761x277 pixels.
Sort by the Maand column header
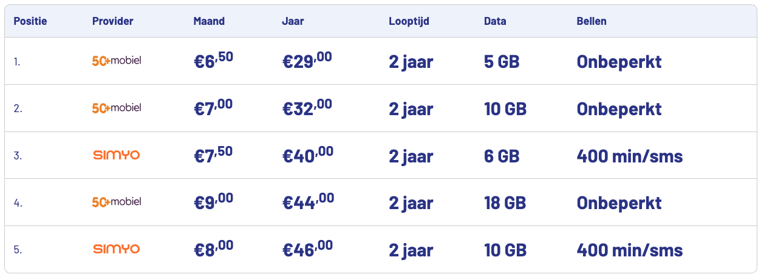pyautogui.click(x=209, y=21)
